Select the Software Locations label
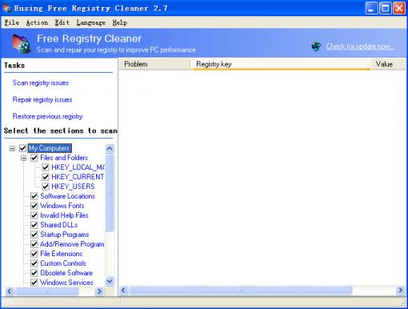Screen dimensions: 408x309 click(x=68, y=196)
